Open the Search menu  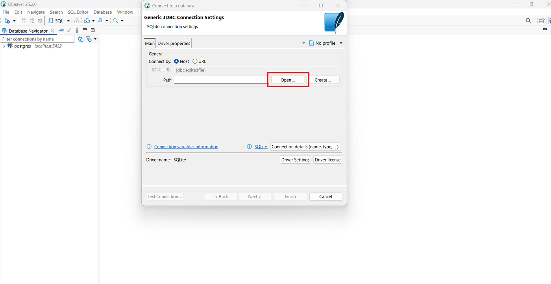point(56,12)
